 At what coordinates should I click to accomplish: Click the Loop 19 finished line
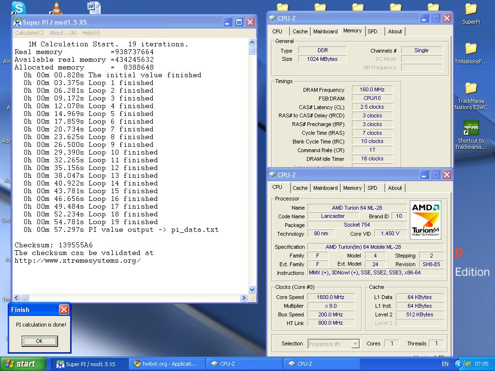(x=90, y=222)
